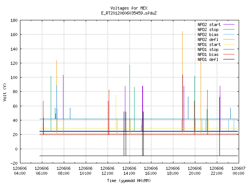Image resolution: width=246 pixels, height=184 pixels.
Task: Click the 'NPD1 start' legend label
Action: 209,44
